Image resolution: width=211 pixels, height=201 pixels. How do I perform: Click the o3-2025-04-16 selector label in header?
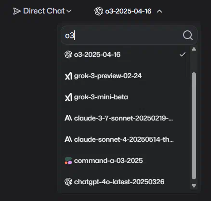pyautogui.click(x=128, y=11)
